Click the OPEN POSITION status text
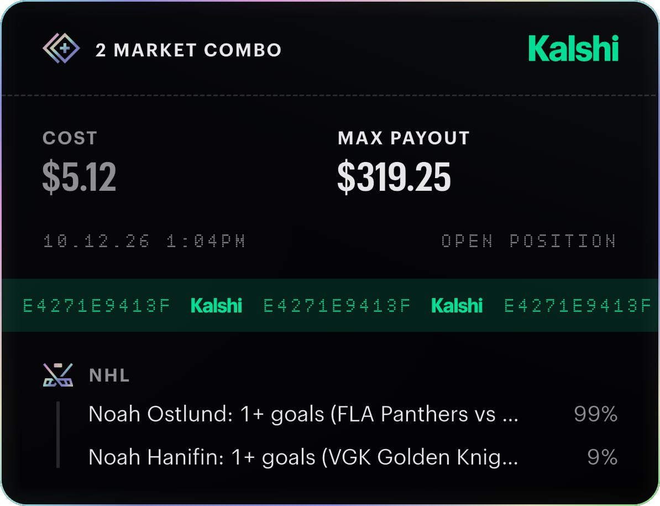 point(528,241)
